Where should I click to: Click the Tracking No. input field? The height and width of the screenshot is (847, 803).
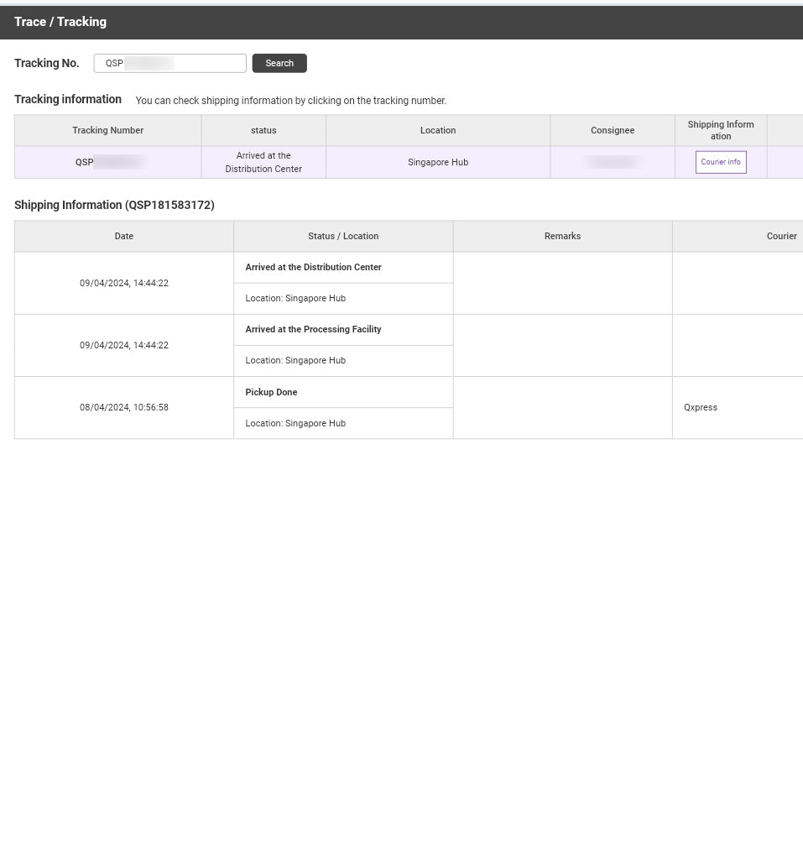pyautogui.click(x=169, y=63)
